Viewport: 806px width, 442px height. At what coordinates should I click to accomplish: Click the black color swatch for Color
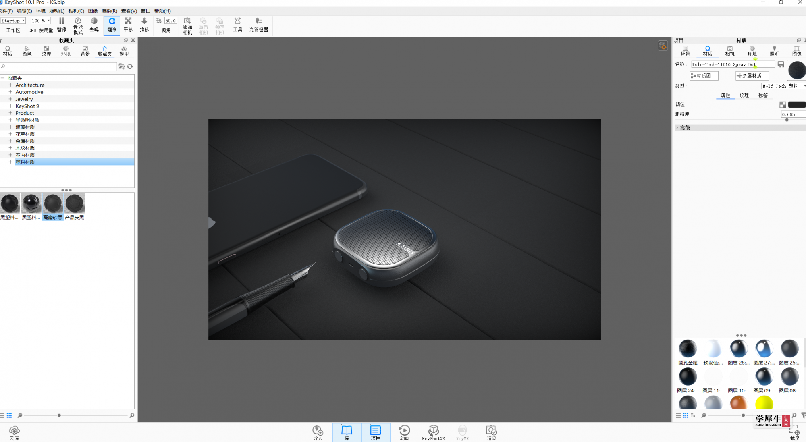pos(797,105)
